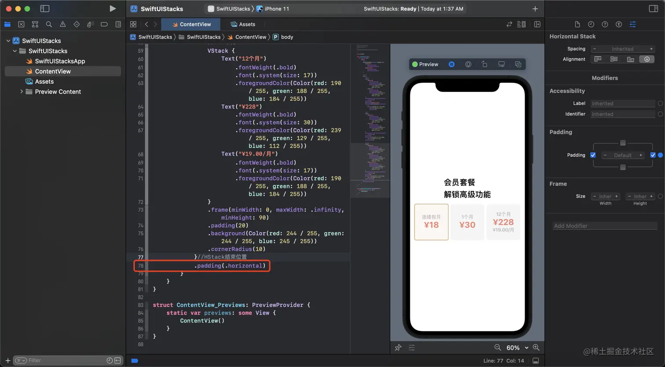Inspect the preview with selectable mode
The height and width of the screenshot is (367, 665).
tap(468, 64)
